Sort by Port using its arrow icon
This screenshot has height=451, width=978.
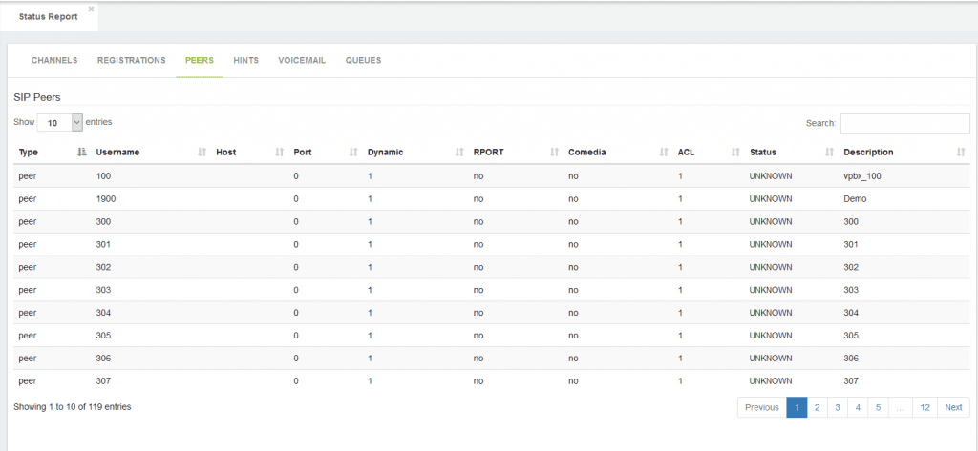tap(353, 152)
